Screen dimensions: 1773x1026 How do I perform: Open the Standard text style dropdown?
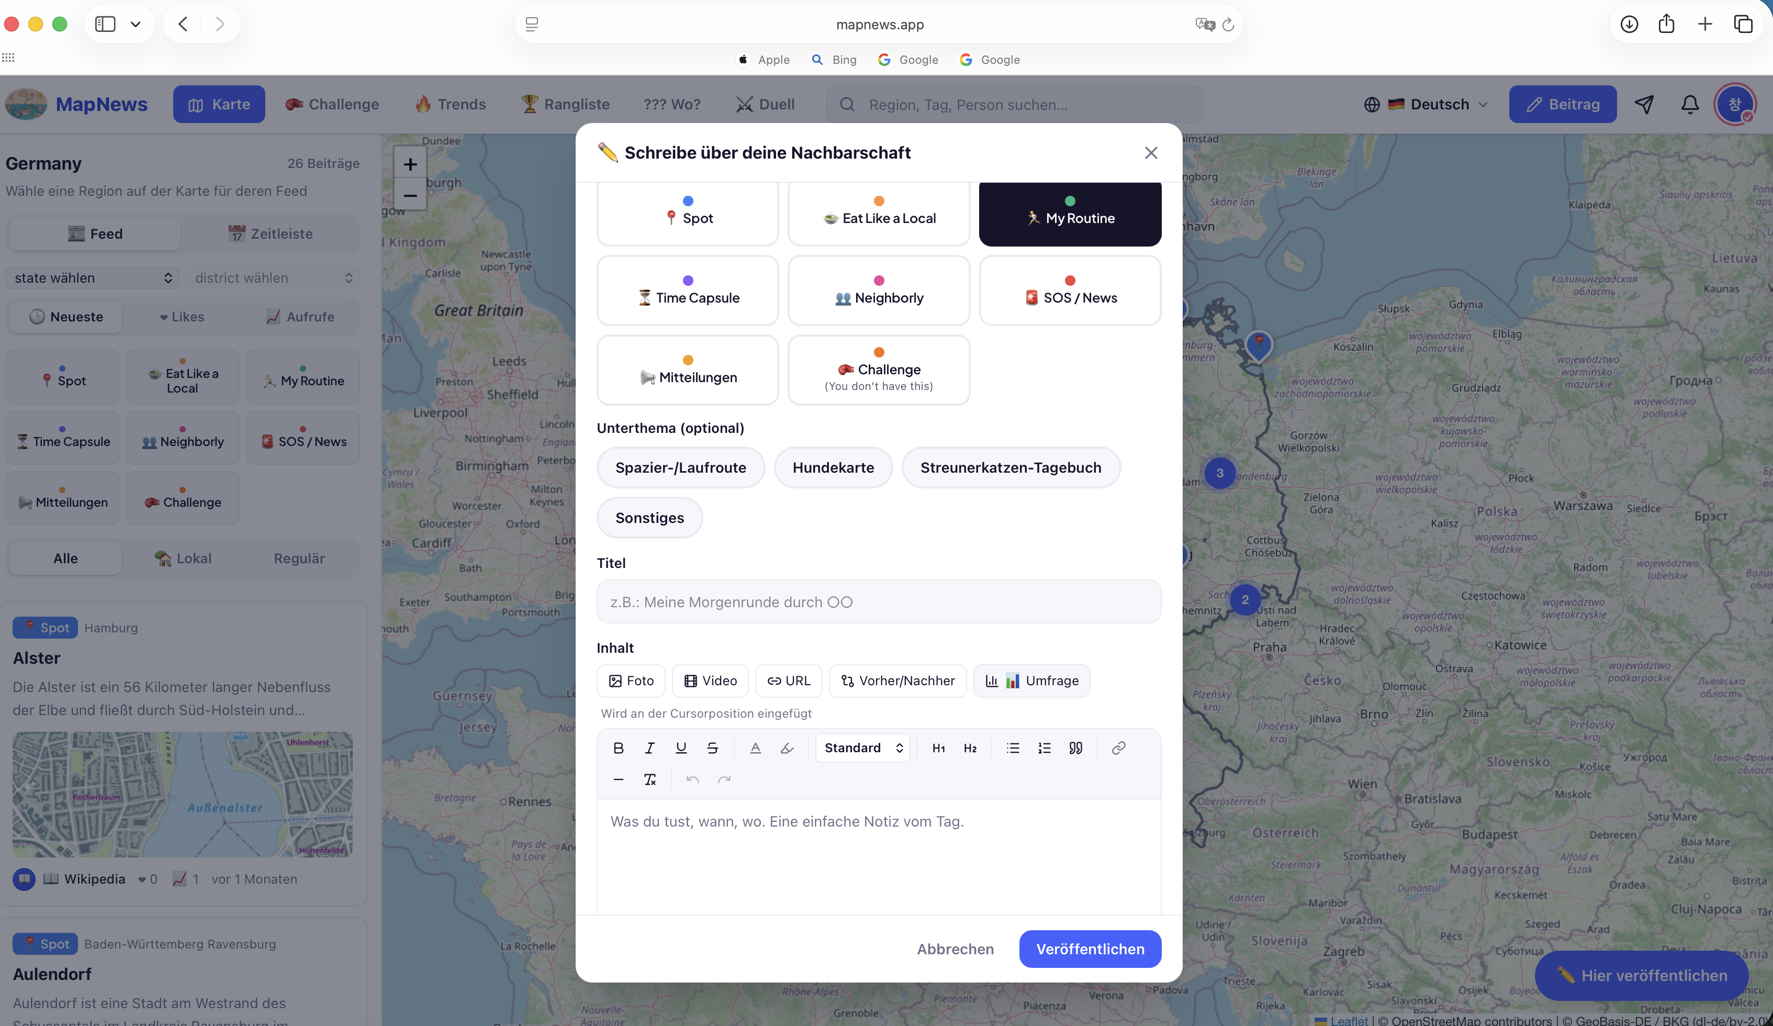coord(862,748)
